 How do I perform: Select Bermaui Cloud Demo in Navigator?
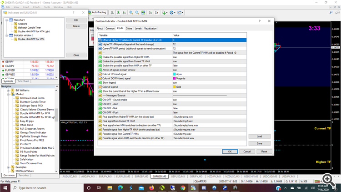pyautogui.click(x=32, y=98)
